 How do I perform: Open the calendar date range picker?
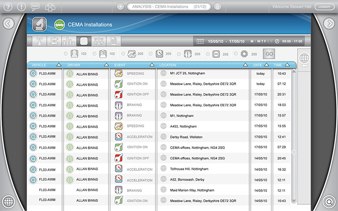(x=200, y=41)
